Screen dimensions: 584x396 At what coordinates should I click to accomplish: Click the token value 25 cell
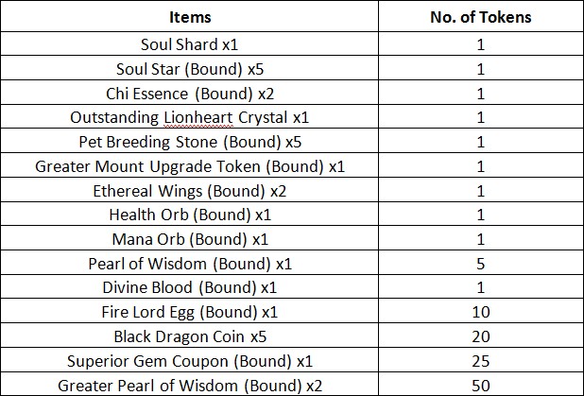point(481,361)
